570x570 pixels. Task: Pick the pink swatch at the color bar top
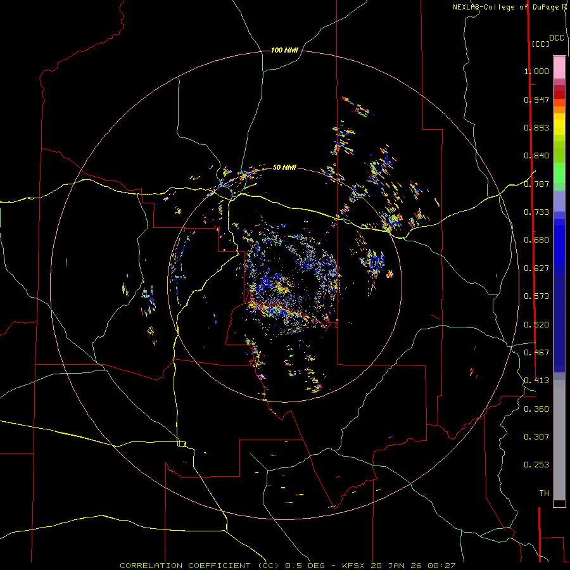tap(559, 67)
